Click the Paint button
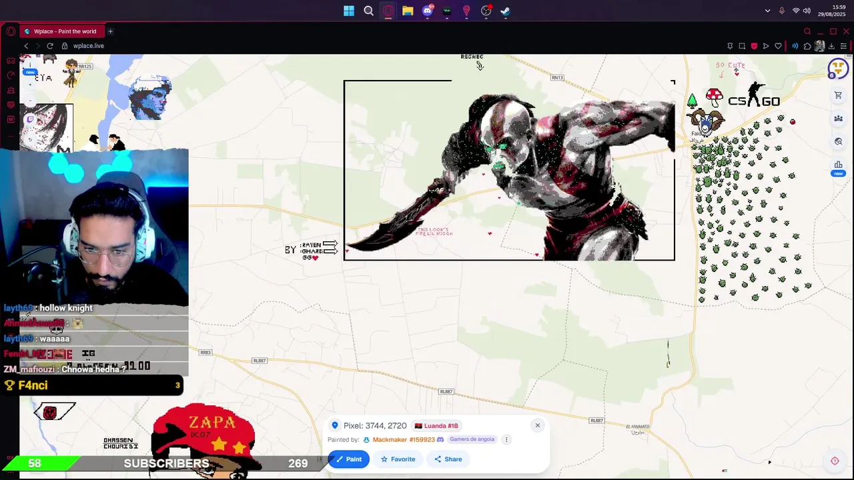 (x=348, y=459)
